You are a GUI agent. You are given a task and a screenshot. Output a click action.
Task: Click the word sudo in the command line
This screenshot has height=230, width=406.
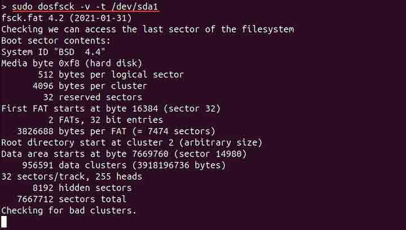click(23, 6)
